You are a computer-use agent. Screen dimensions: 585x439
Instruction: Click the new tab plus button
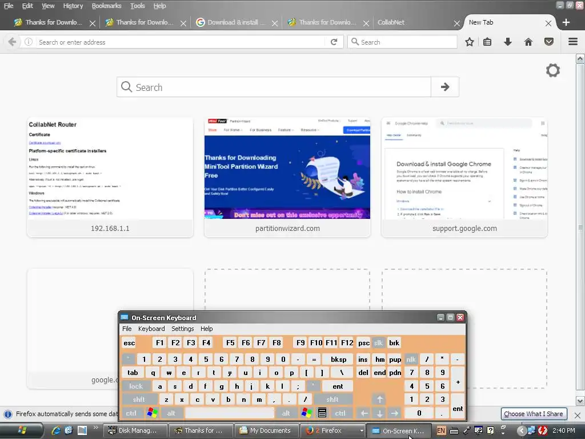tap(566, 22)
